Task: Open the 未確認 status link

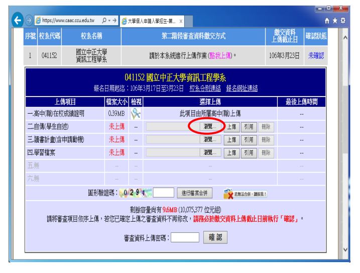Action: pos(316,56)
